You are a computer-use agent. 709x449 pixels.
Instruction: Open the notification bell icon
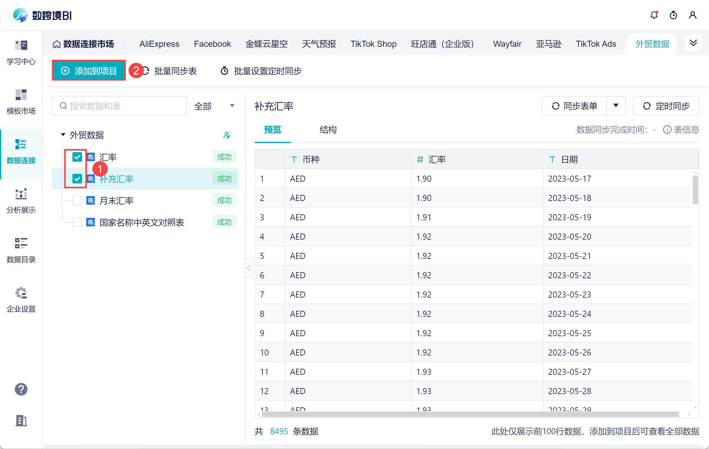(x=654, y=15)
